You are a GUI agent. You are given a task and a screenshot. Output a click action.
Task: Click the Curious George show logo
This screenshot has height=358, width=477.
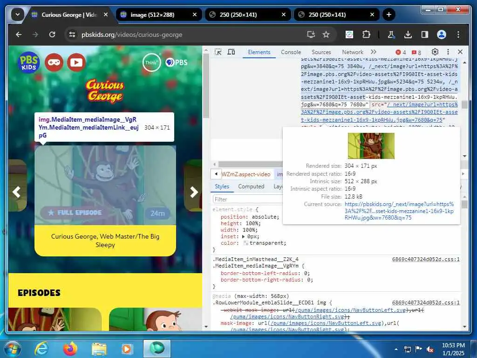[105, 91]
